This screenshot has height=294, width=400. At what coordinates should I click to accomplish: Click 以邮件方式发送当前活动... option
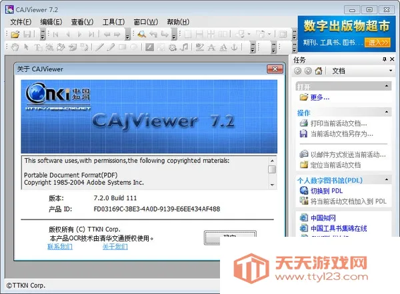pos(348,154)
